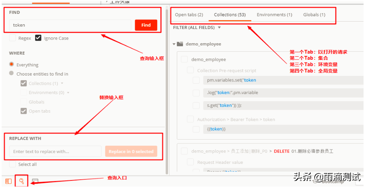Select Choose entities to find in
Viewport: 366px width, 187px height.
tap(12, 74)
